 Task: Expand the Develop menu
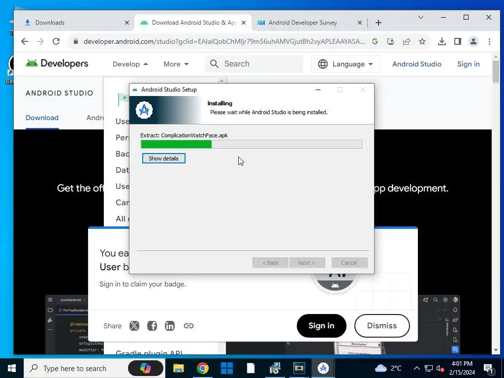(130, 64)
